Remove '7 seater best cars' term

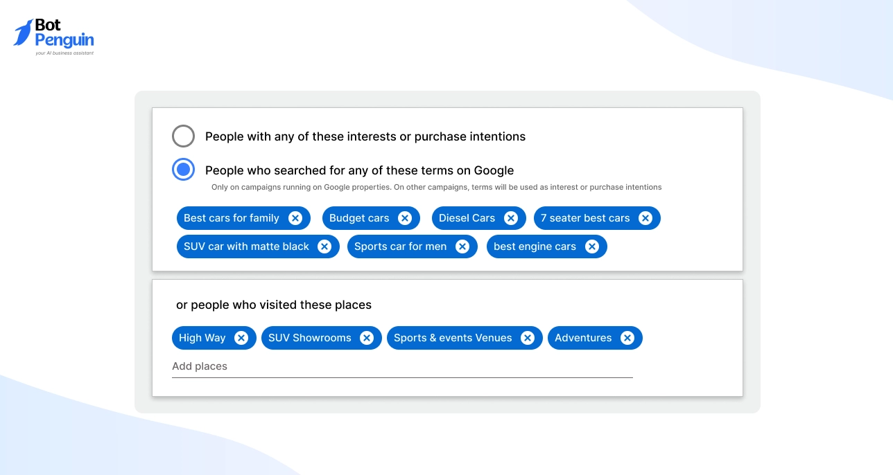click(645, 218)
